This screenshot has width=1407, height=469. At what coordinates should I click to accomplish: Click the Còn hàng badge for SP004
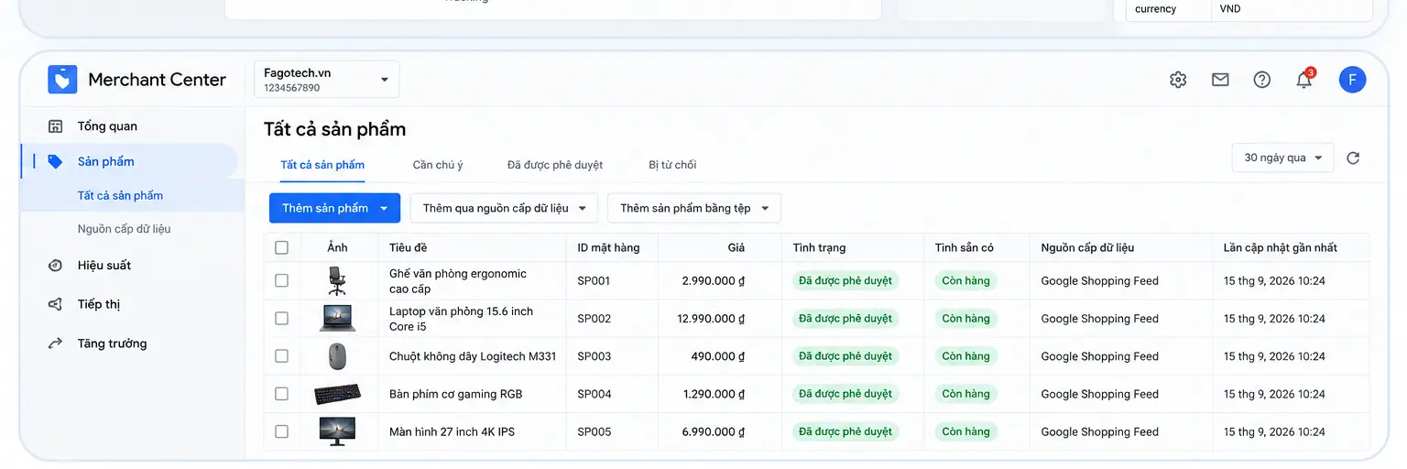click(x=965, y=394)
